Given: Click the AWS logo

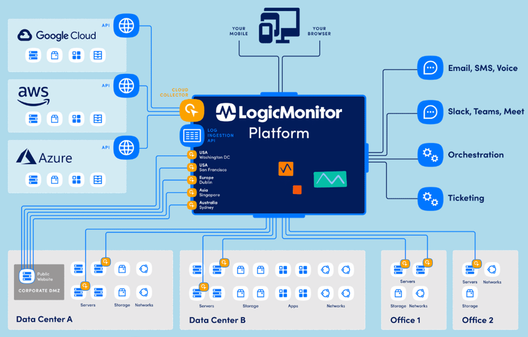Looking at the screenshot, I should pos(33,96).
